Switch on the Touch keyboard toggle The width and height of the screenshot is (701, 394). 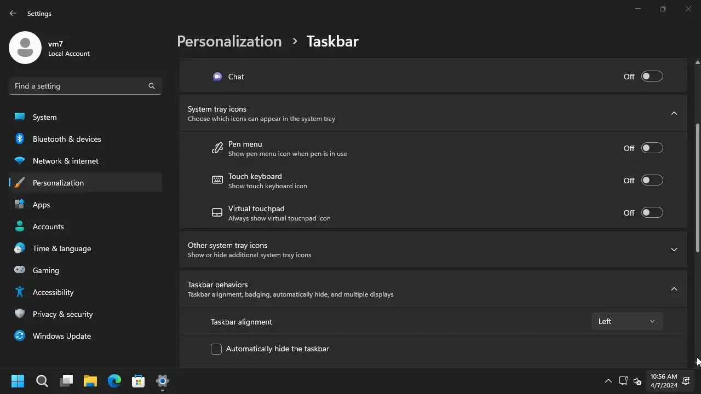652,181
